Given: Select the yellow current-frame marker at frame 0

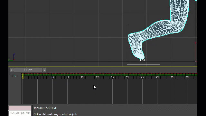Looking at the screenshot, I should click(x=23, y=76).
